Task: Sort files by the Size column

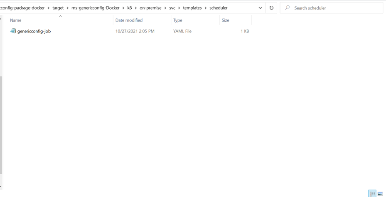Action: coord(225,20)
